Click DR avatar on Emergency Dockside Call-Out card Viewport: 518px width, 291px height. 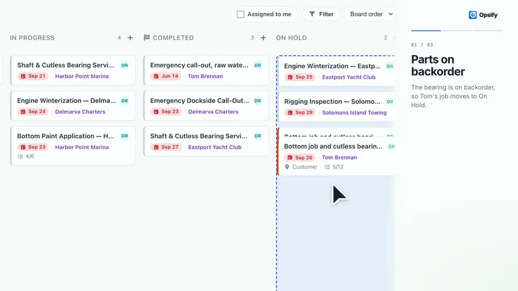coord(258,101)
